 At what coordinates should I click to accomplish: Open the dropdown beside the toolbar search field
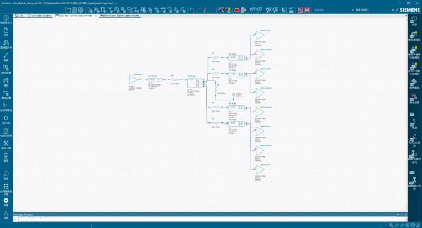[353, 10]
